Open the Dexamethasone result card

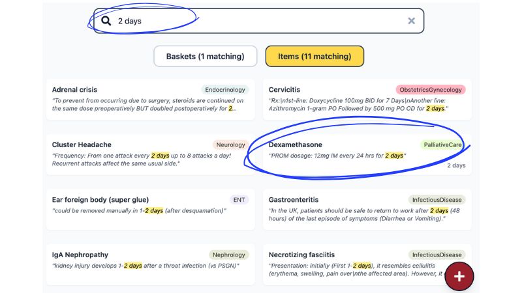[x=367, y=154]
